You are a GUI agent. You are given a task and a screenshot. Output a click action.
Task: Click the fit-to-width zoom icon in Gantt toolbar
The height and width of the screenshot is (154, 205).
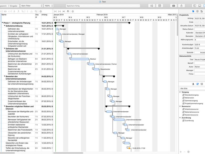coord(64,11)
